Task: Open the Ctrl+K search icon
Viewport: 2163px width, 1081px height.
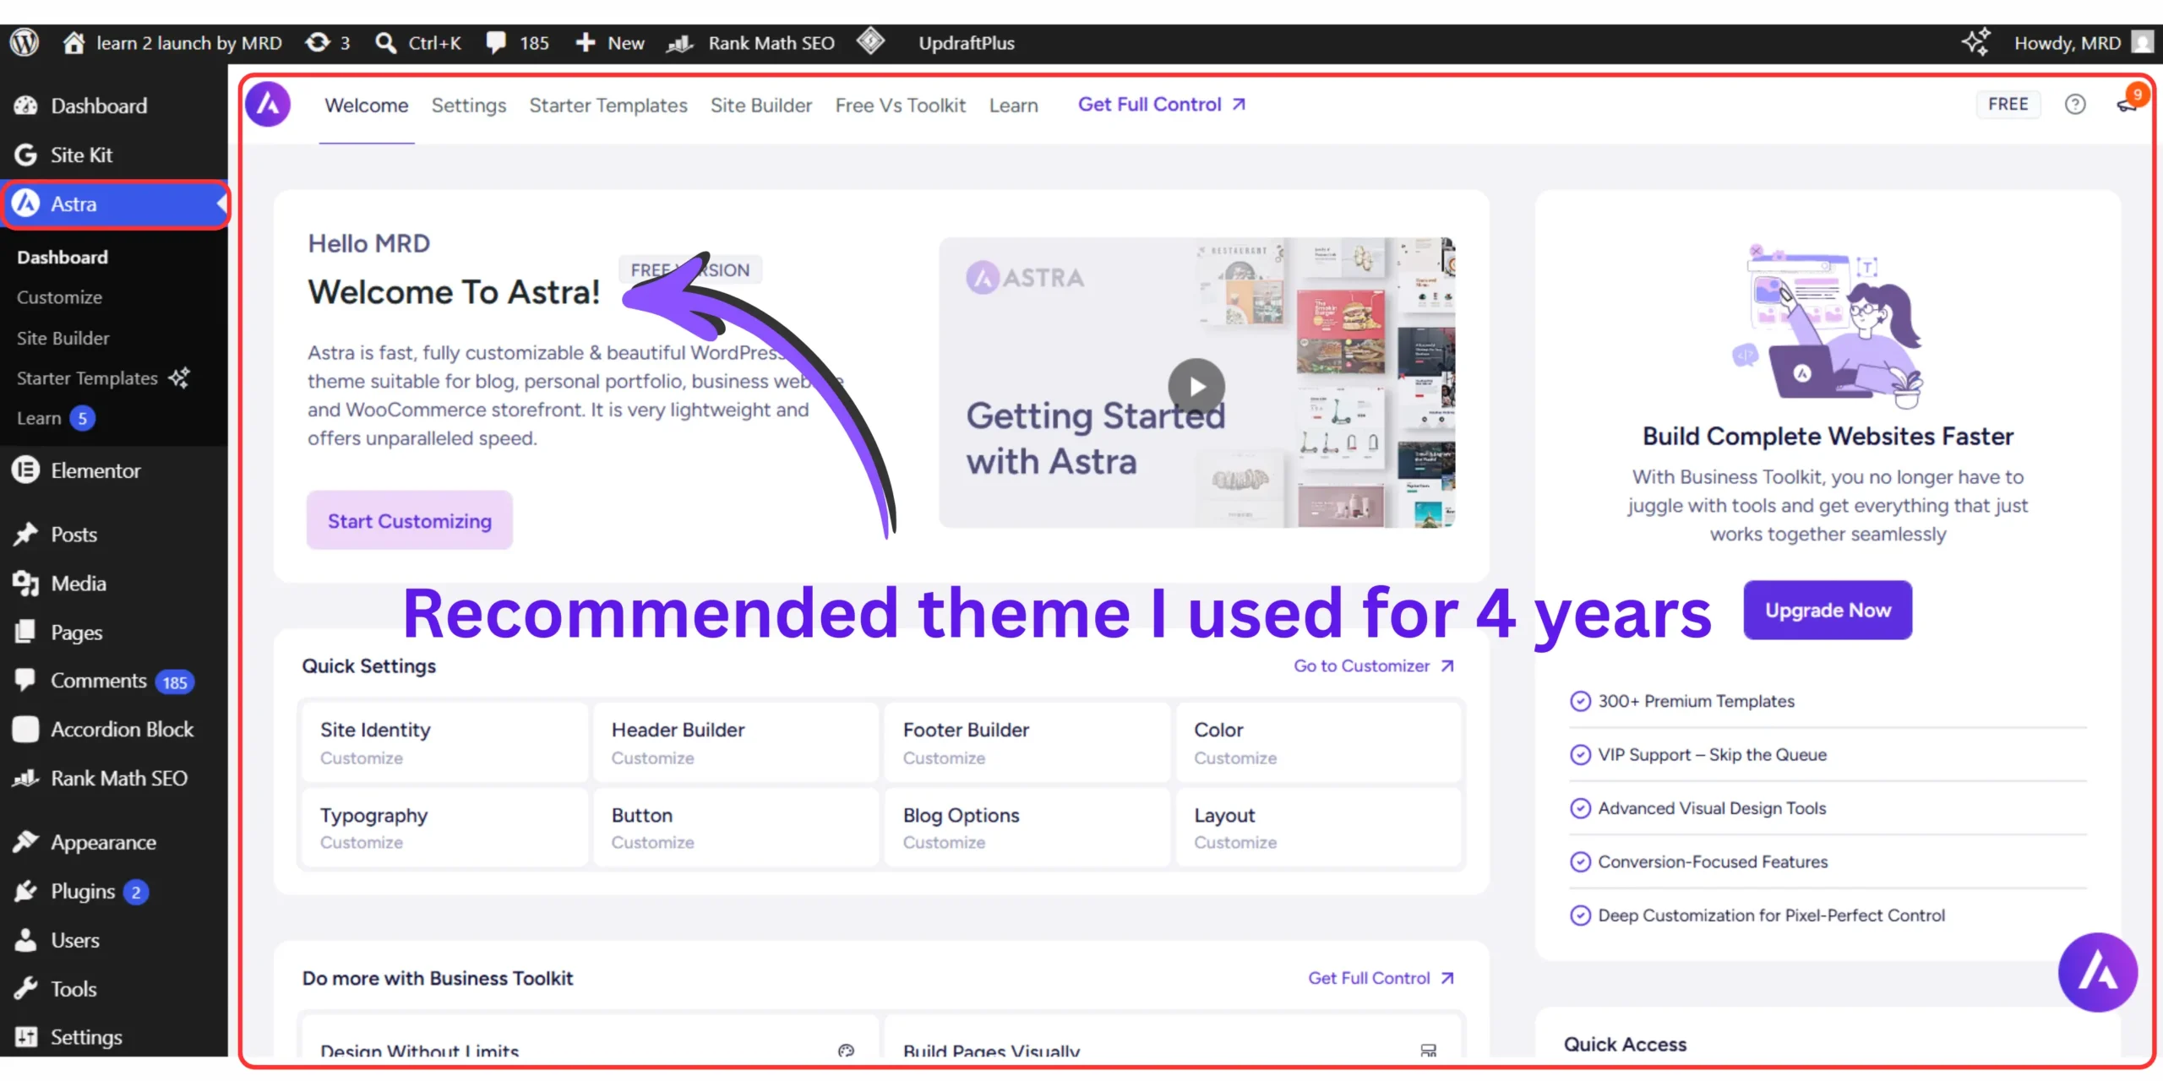Action: 385,42
